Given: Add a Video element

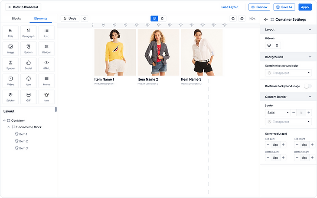Looking at the screenshot, I should (10, 81).
